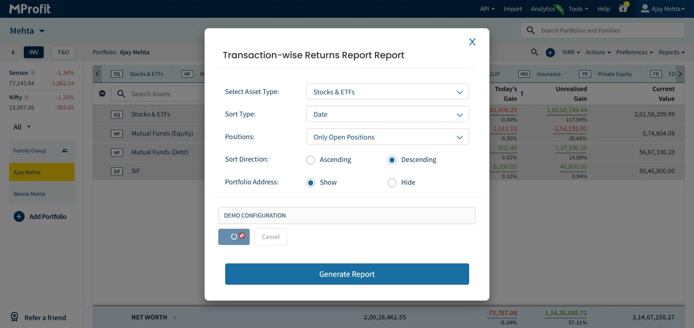694x328 pixels.
Task: Click the Refer a friend icon
Action: pos(14,317)
